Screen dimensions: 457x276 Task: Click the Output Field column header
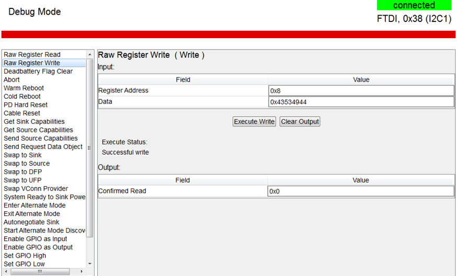(182, 180)
